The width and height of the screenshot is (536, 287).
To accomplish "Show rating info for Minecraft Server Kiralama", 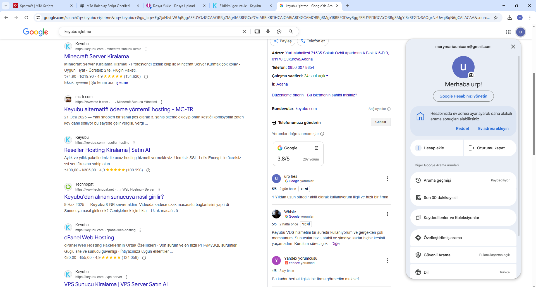I will pos(146,77).
